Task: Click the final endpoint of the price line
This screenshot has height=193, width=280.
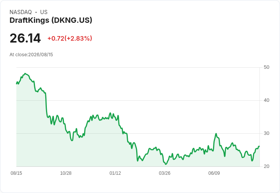Action: pos(259,146)
